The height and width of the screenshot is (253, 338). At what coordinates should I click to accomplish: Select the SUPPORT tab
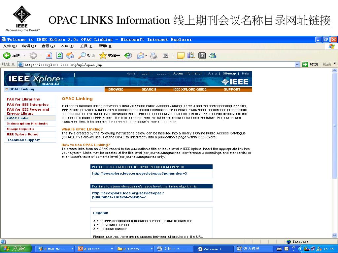(x=232, y=89)
